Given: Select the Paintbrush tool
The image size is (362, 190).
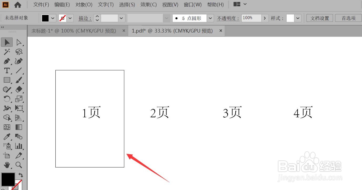Looking at the screenshot, I should point(19,80).
